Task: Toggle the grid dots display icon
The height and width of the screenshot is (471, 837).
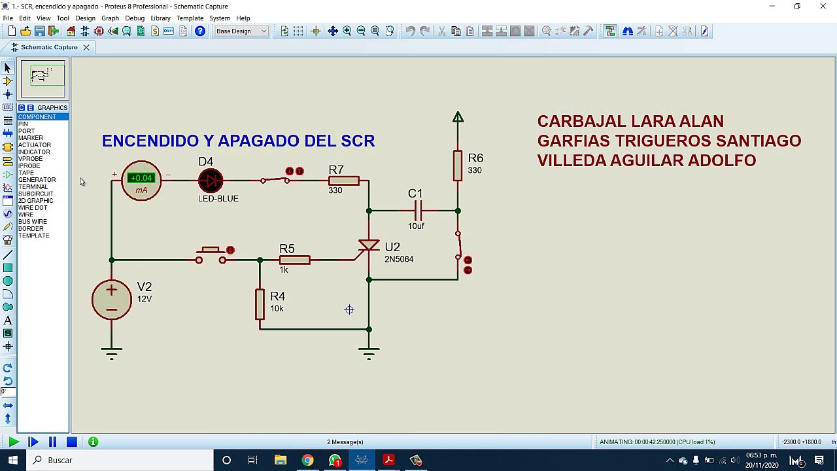Action: click(298, 31)
